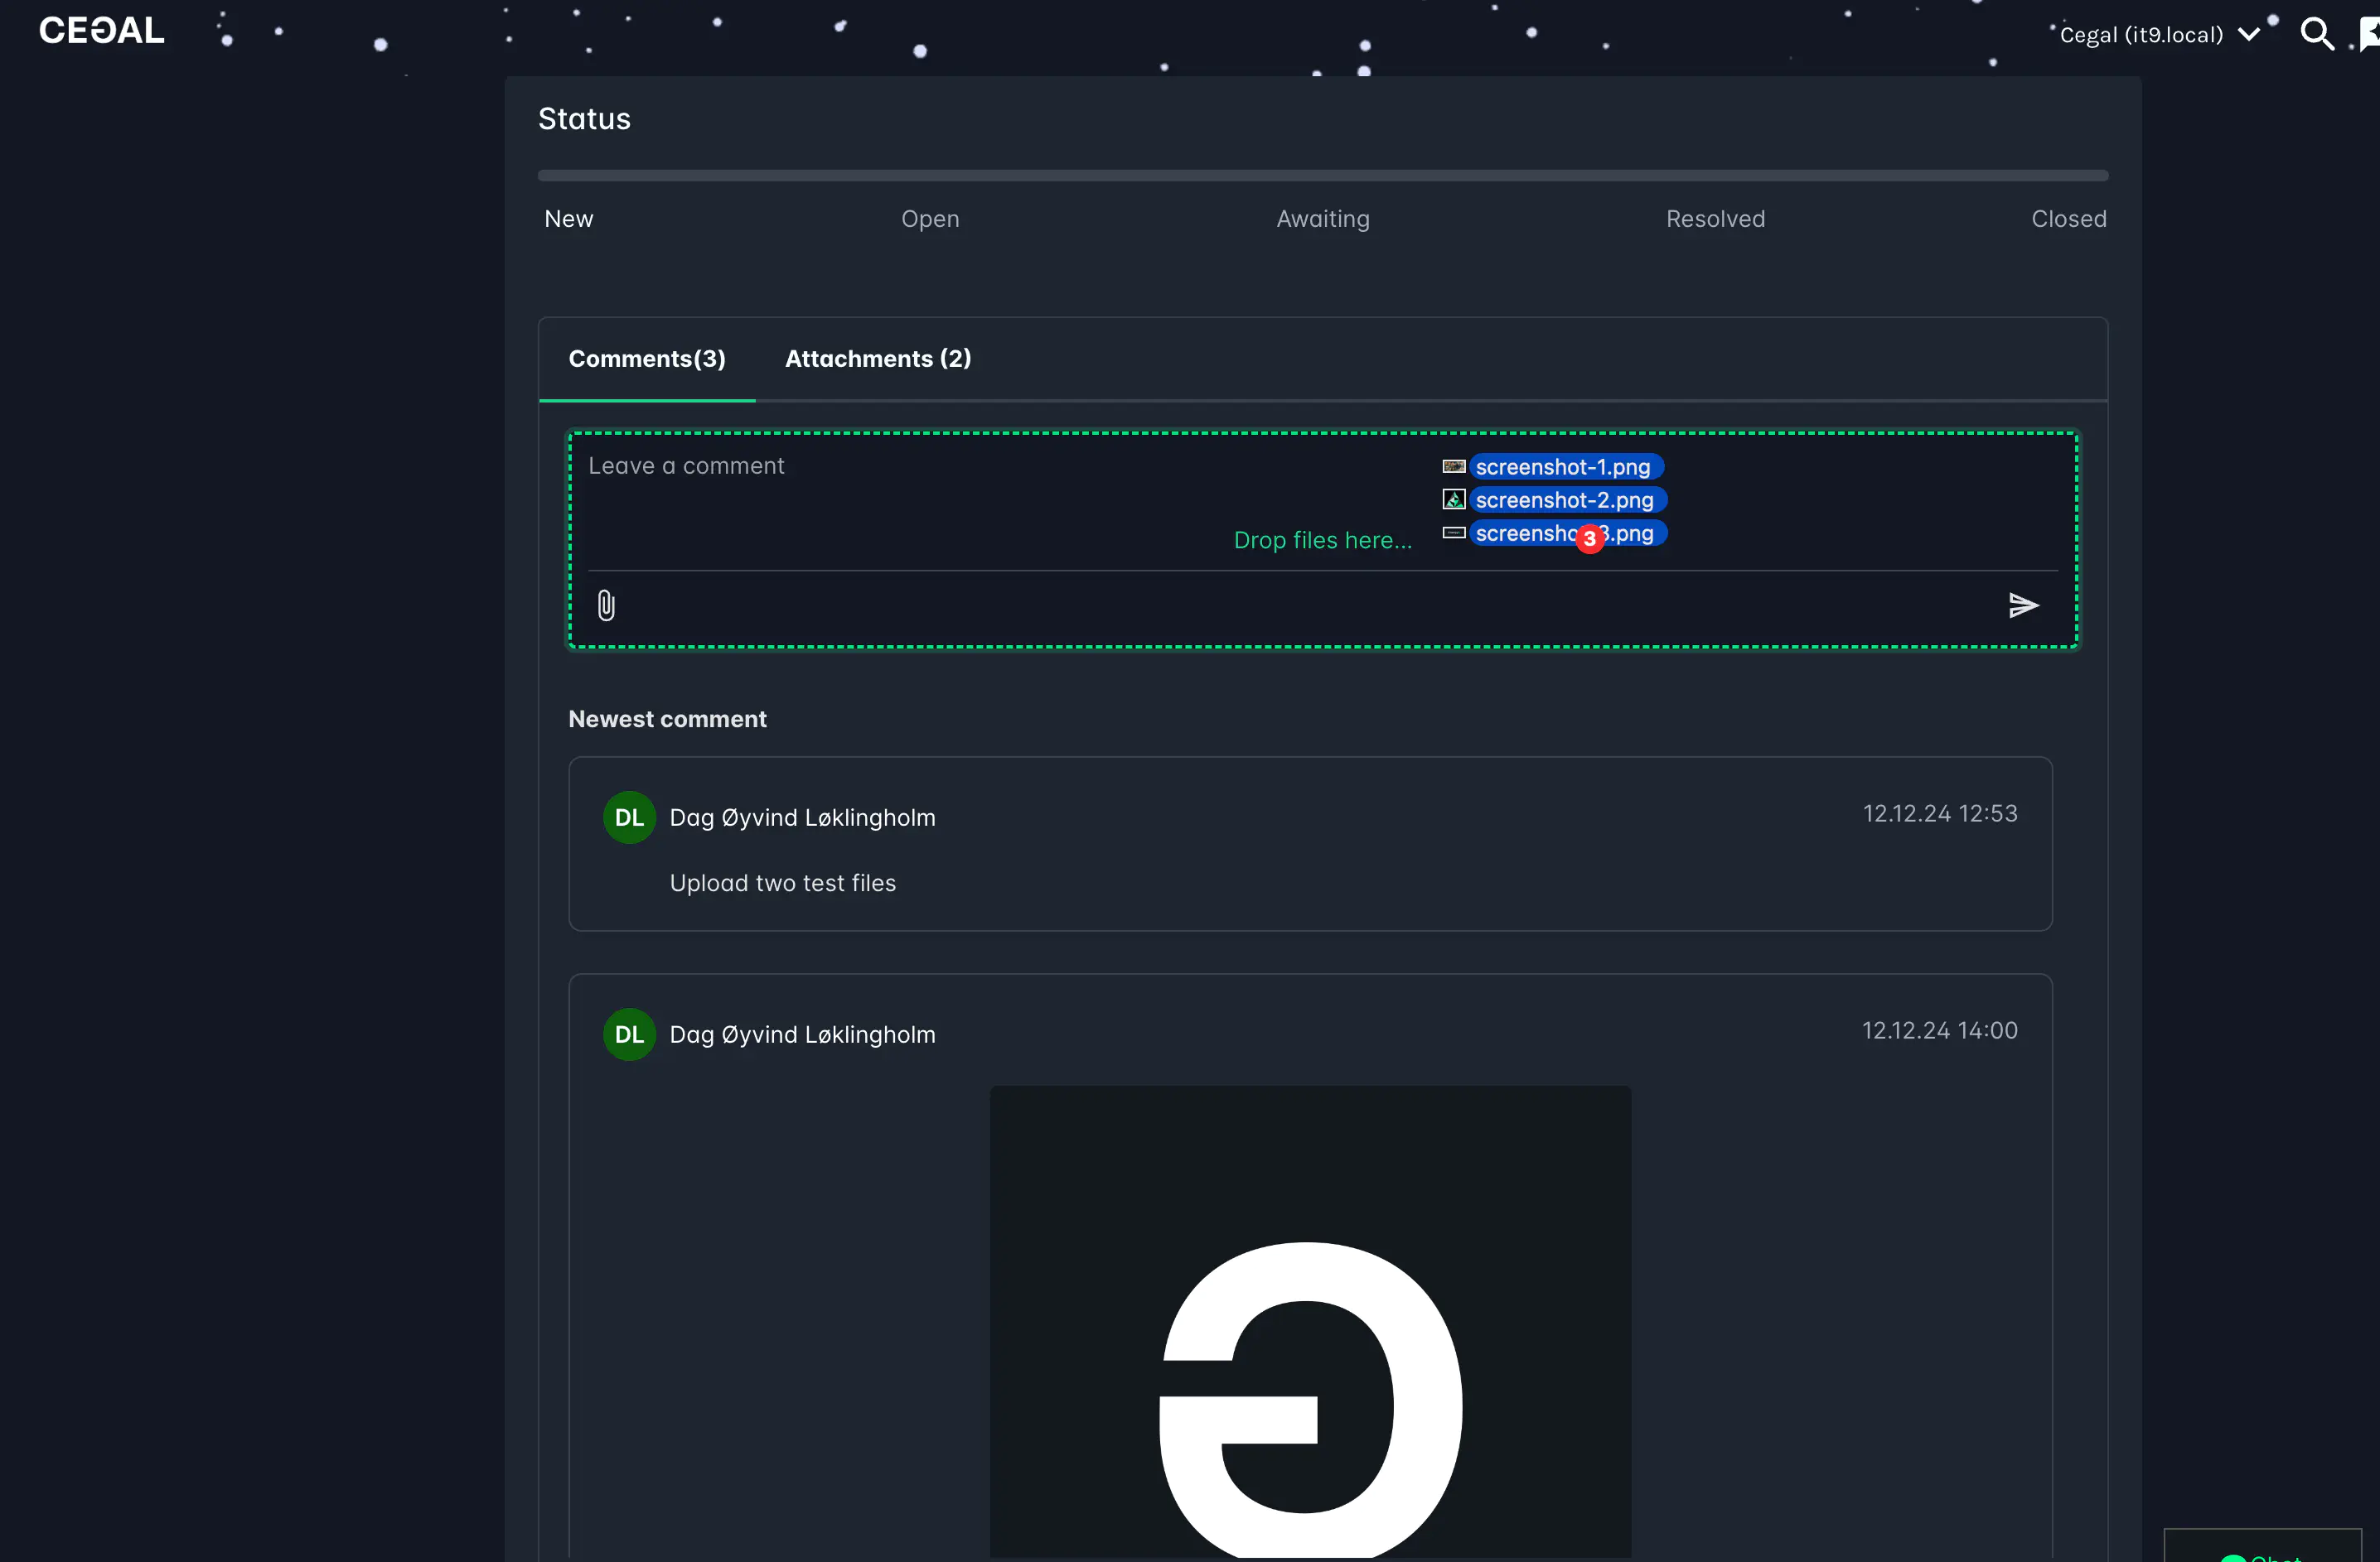Click the screenshot-2.png file icon
The height and width of the screenshot is (1562, 2380).
tap(1454, 499)
